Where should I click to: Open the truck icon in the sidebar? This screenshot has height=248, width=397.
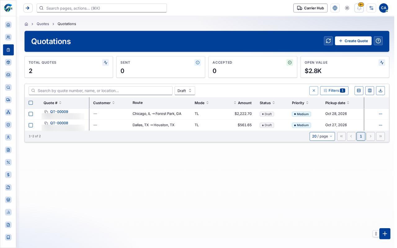pyautogui.click(x=8, y=100)
